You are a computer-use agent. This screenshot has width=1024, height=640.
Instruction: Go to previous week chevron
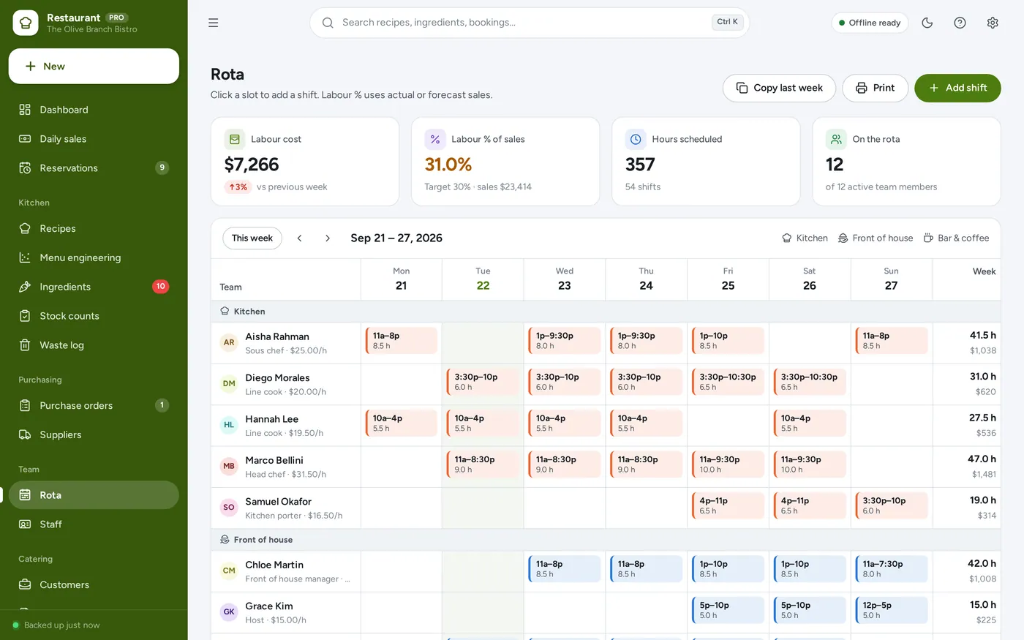[300, 238]
